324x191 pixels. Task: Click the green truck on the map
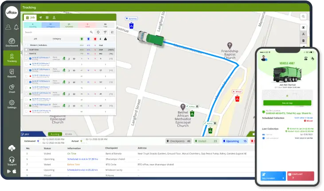click(x=148, y=37)
